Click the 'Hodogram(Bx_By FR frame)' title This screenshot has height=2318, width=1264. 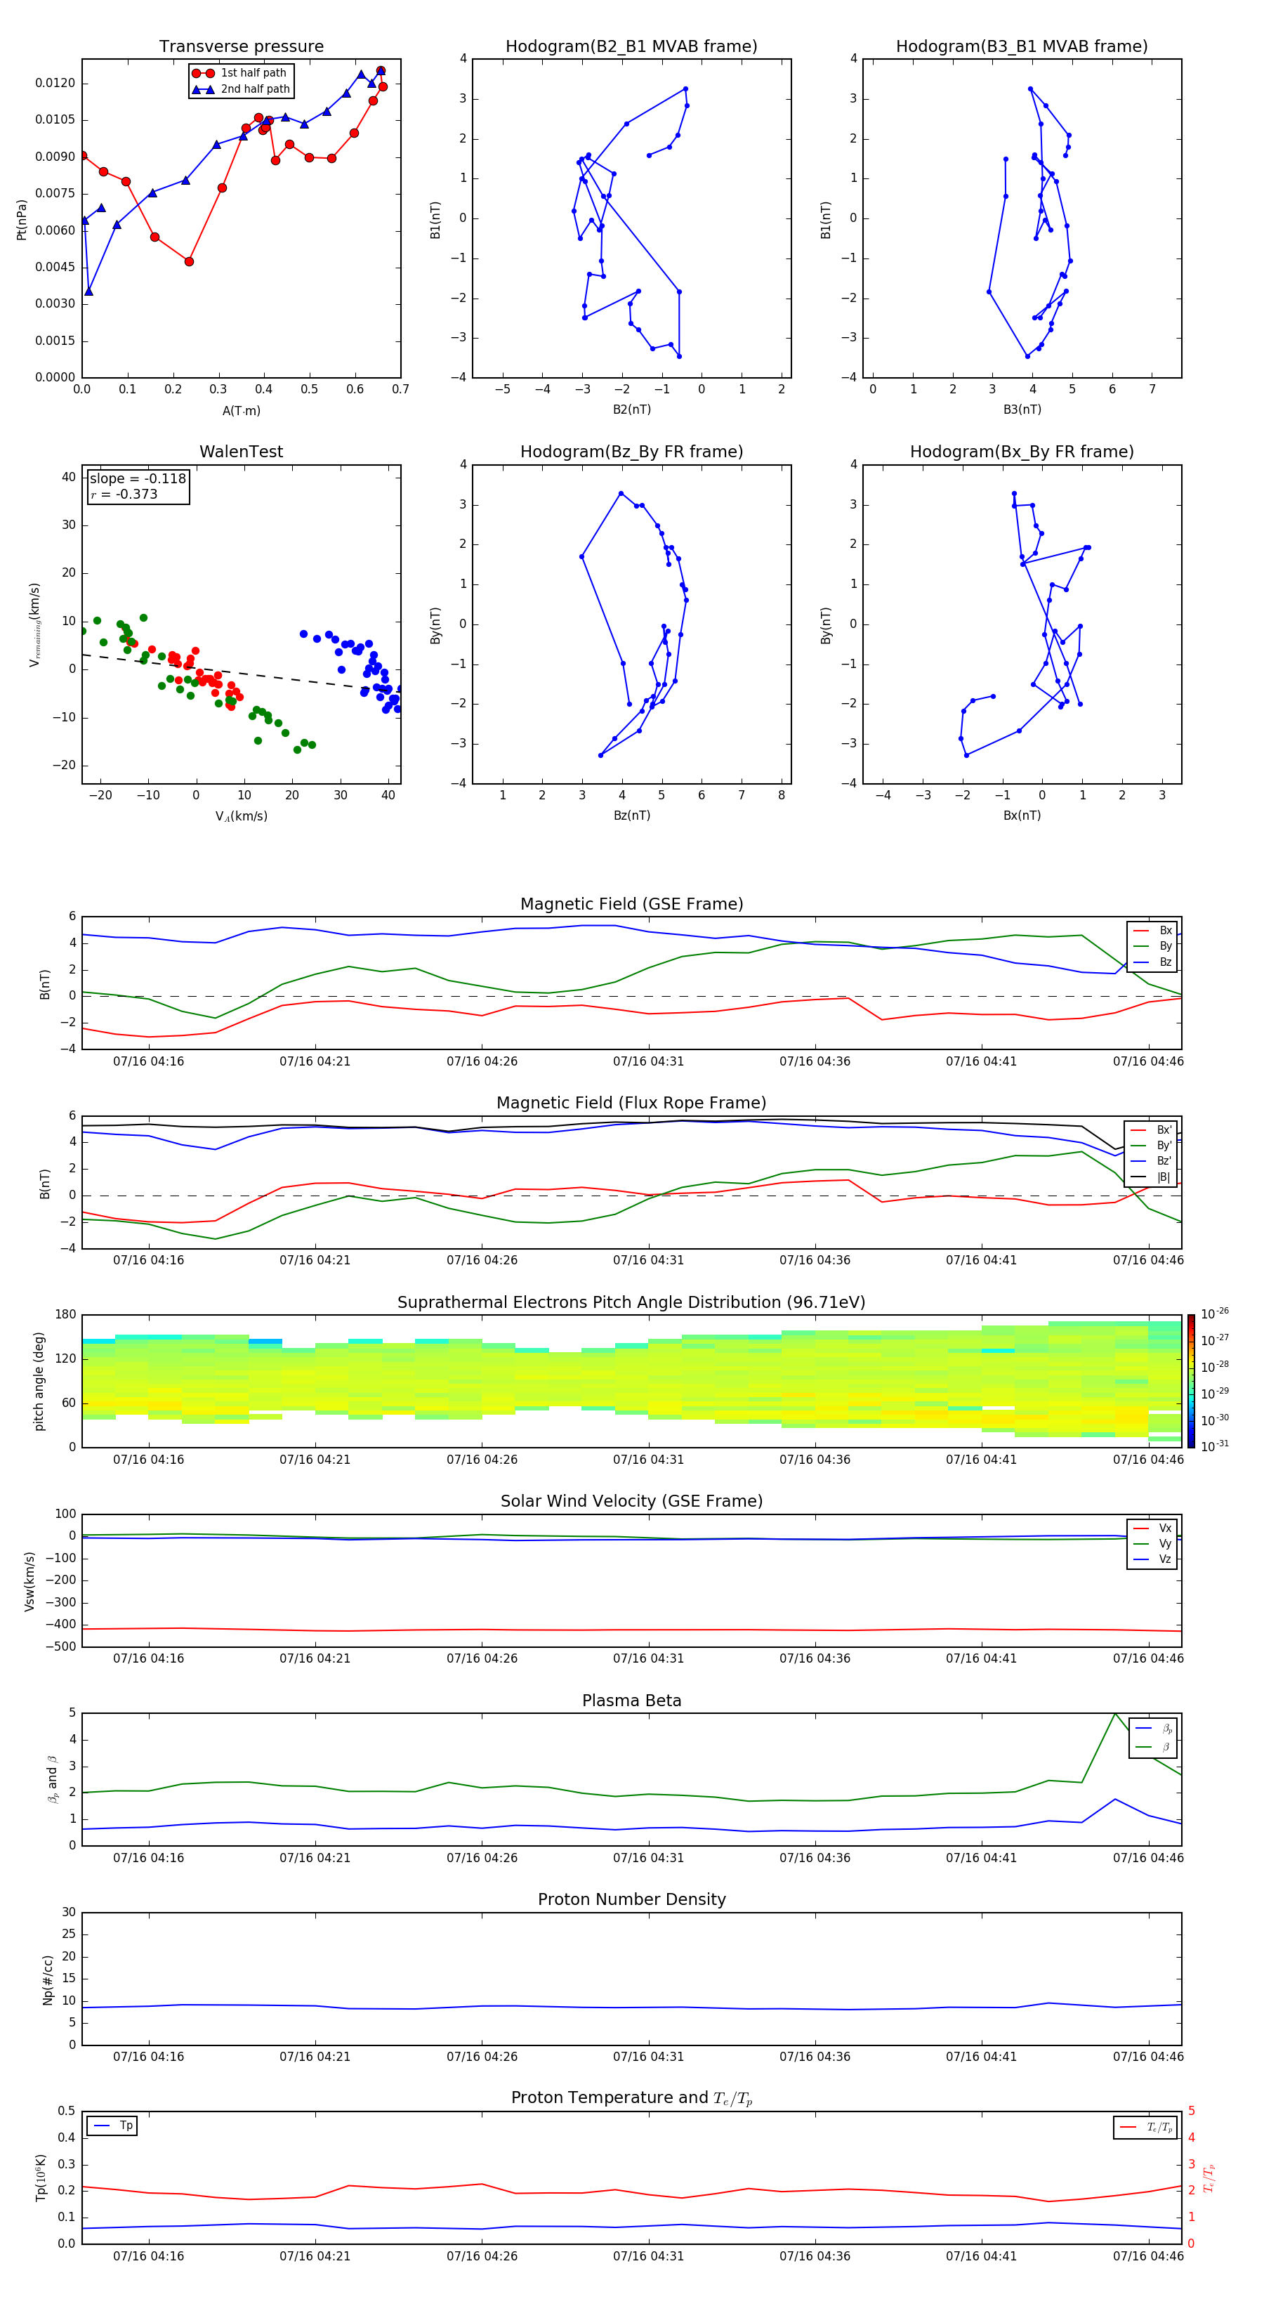(1022, 452)
